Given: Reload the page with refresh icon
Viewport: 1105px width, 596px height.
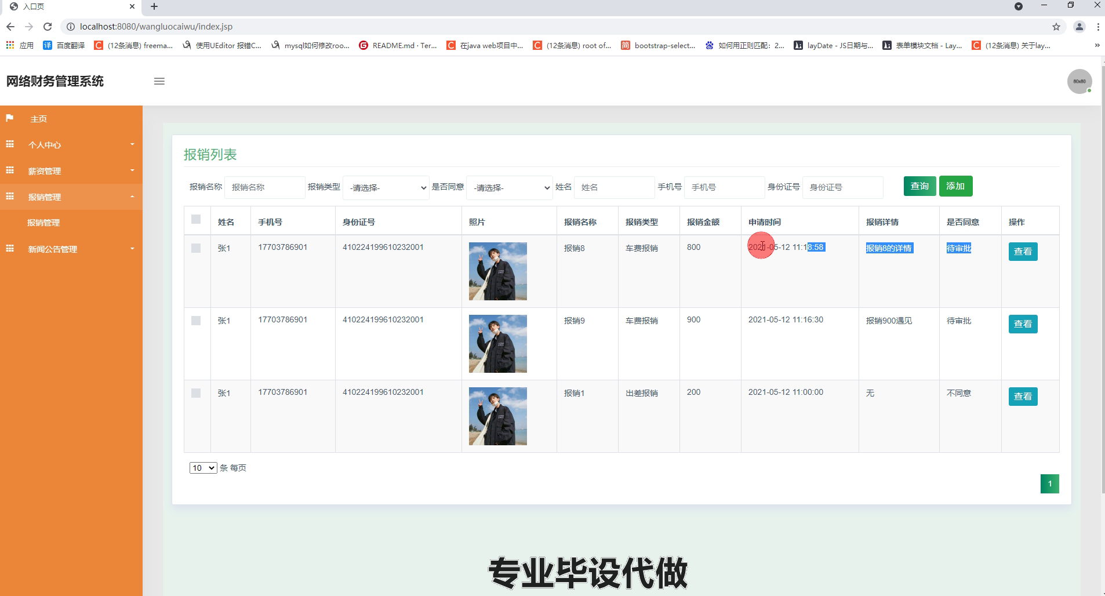Looking at the screenshot, I should click(48, 27).
